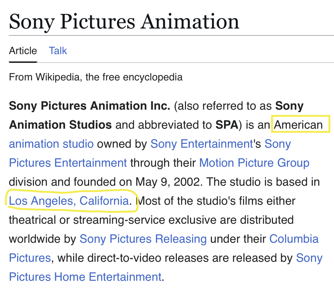Click the highlighted word American
Viewport: 334px width, 291px height.
[x=298, y=125]
